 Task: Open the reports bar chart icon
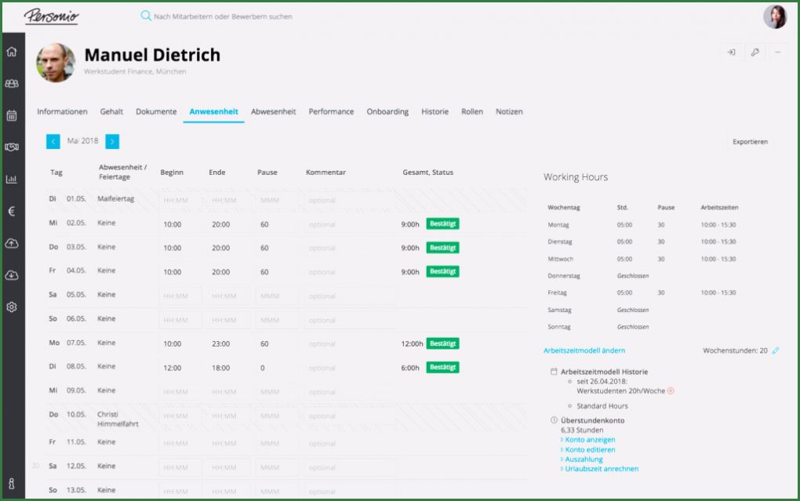tap(12, 179)
